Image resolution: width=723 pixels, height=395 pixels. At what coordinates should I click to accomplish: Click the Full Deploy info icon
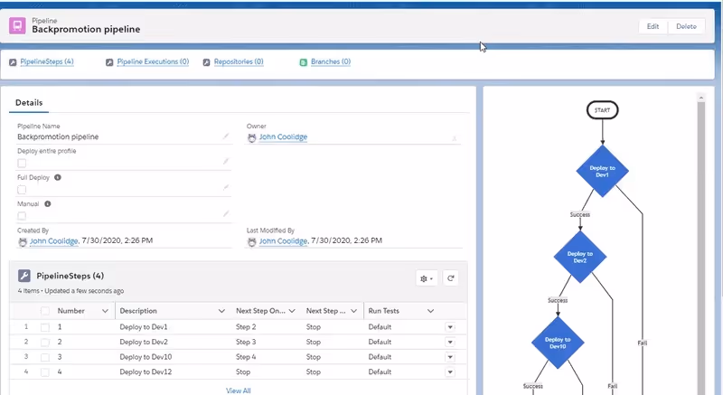click(58, 177)
